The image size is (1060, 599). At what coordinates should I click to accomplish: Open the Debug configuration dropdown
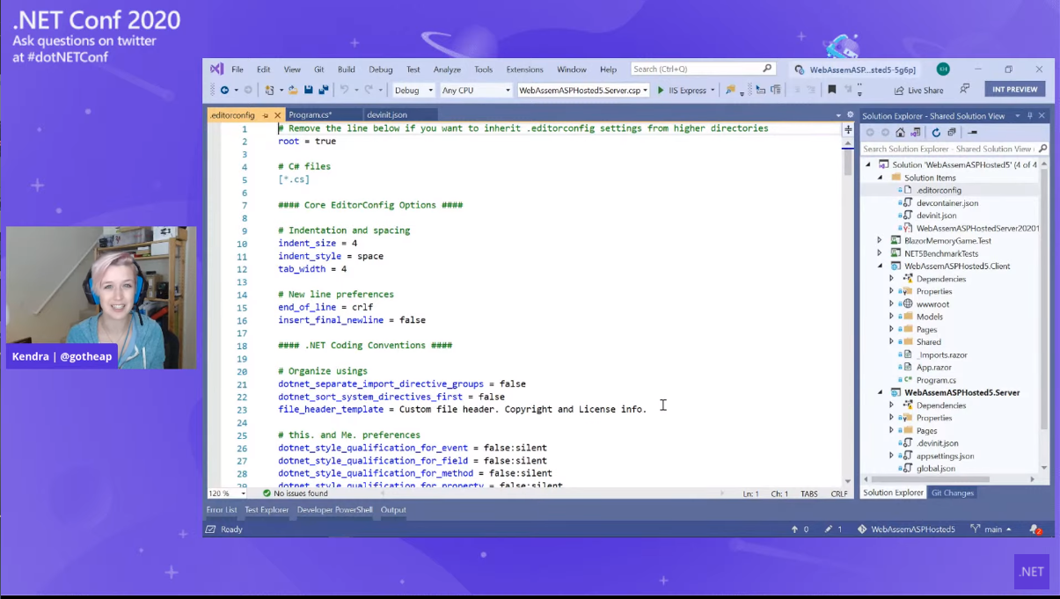pyautogui.click(x=413, y=90)
